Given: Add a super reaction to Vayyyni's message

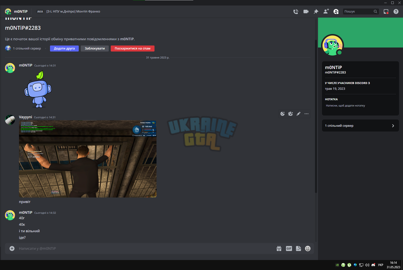Looking at the screenshot, I should pyautogui.click(x=290, y=114).
